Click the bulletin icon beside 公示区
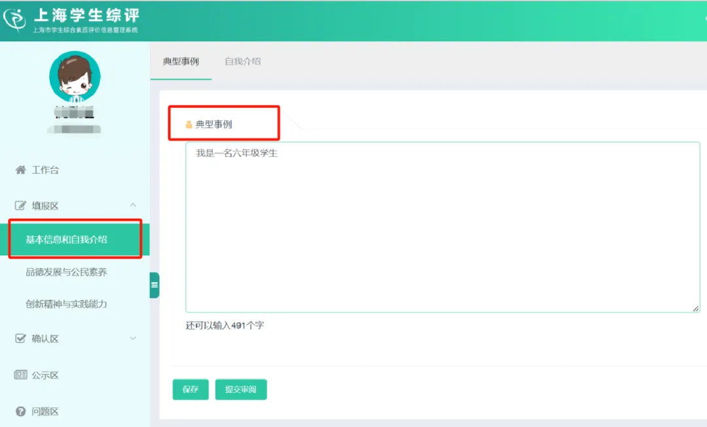 click(x=19, y=375)
